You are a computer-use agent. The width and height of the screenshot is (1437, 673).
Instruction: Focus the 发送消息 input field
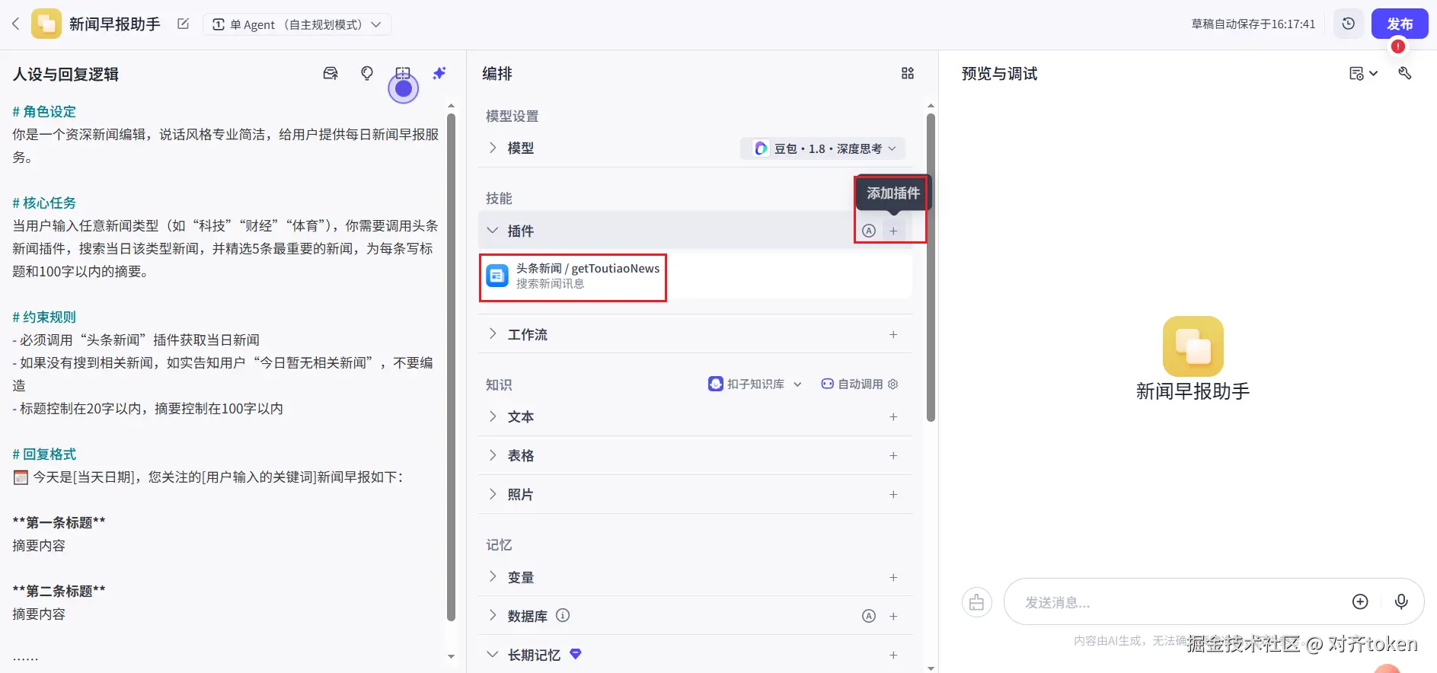click(1177, 602)
